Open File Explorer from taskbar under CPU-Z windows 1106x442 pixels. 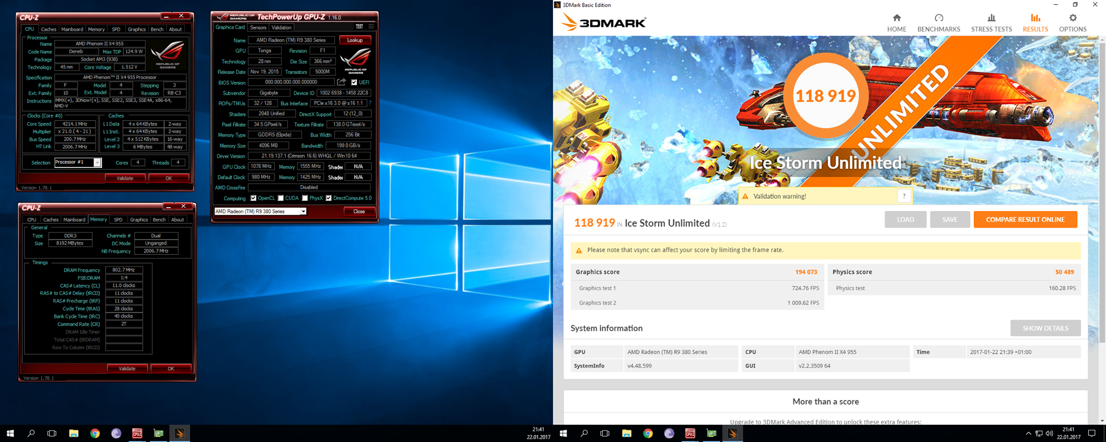click(x=73, y=433)
